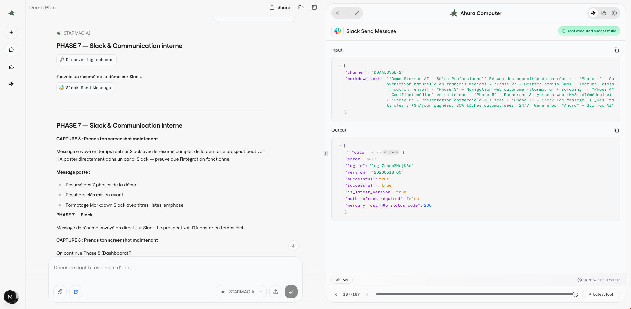This screenshot has height=309, width=631.
Task: Copy the Output JSON
Action: tap(616, 130)
